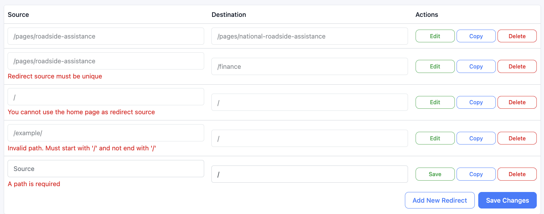Edit the home page source redirect row
The image size is (544, 214).
click(x=435, y=102)
